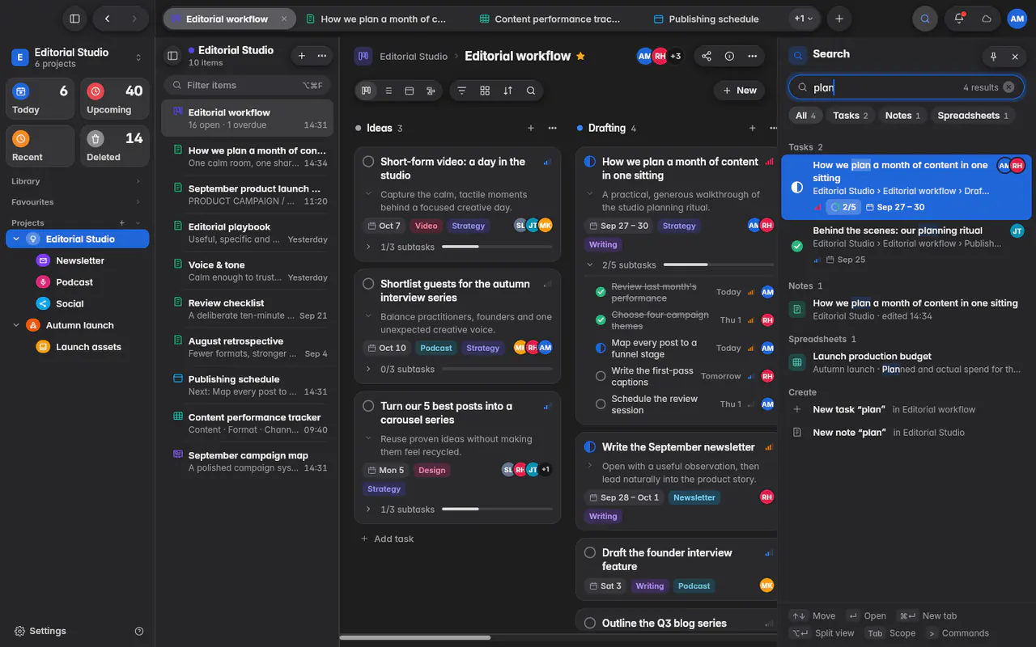Mark 'Draft the founder interview feature' done
Viewport: 1036px width, 647px height.
[x=590, y=552]
